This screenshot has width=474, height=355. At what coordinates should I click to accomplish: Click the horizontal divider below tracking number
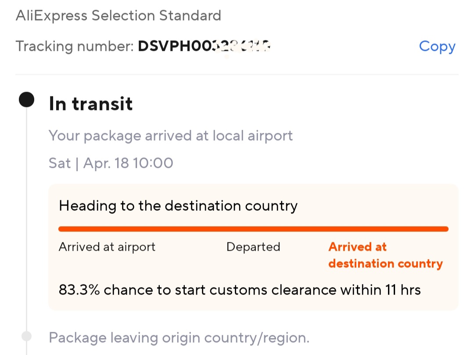(x=237, y=75)
